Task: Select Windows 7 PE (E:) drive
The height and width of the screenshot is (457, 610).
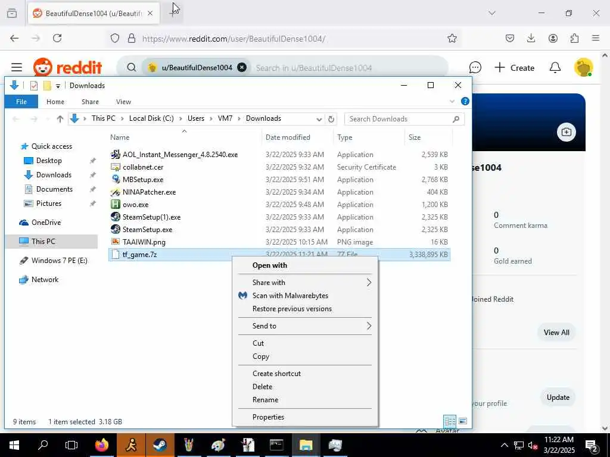Action: [x=59, y=261]
